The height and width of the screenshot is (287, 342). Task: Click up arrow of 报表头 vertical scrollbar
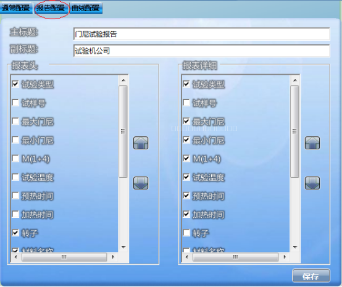(123, 80)
